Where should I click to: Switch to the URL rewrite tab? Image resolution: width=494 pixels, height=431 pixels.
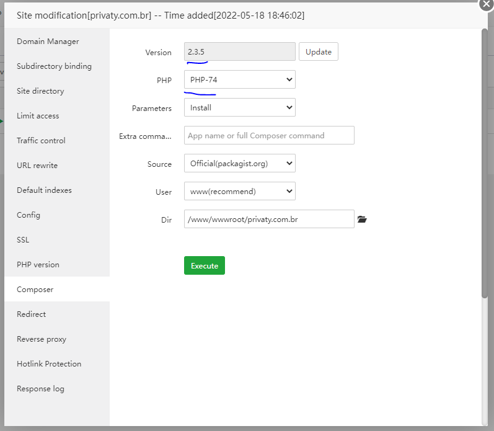(x=37, y=166)
